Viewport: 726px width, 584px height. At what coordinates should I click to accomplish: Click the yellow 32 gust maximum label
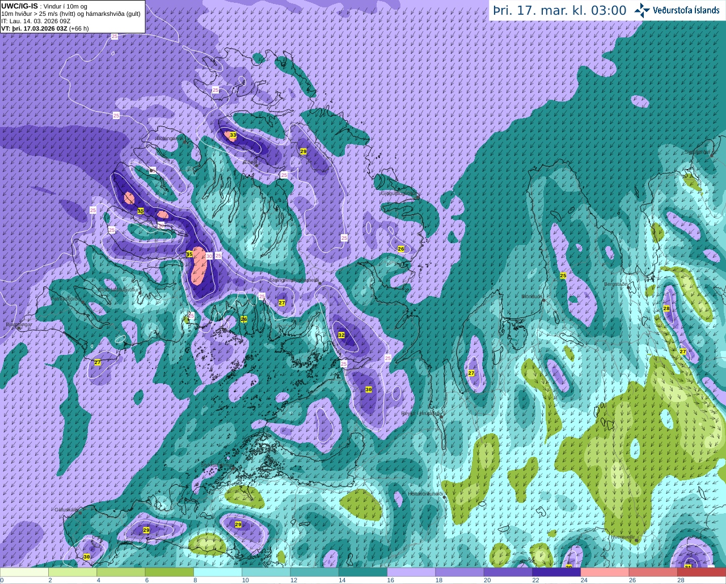[341, 335]
